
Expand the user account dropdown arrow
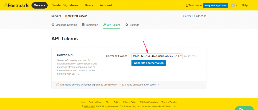click(x=237, y=5)
